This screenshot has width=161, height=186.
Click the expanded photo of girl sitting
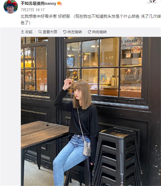tap(91, 111)
